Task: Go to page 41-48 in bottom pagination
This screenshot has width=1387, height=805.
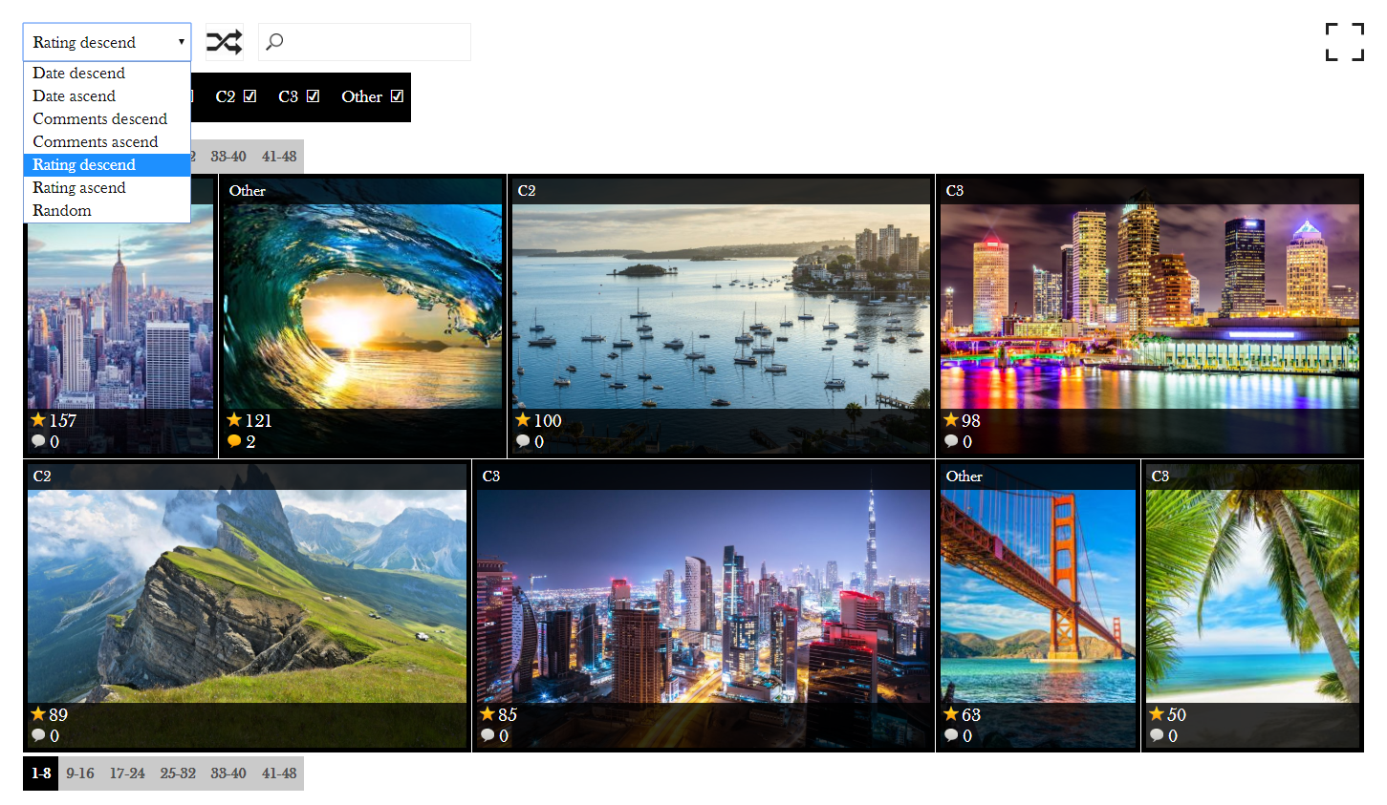Action: click(x=279, y=773)
